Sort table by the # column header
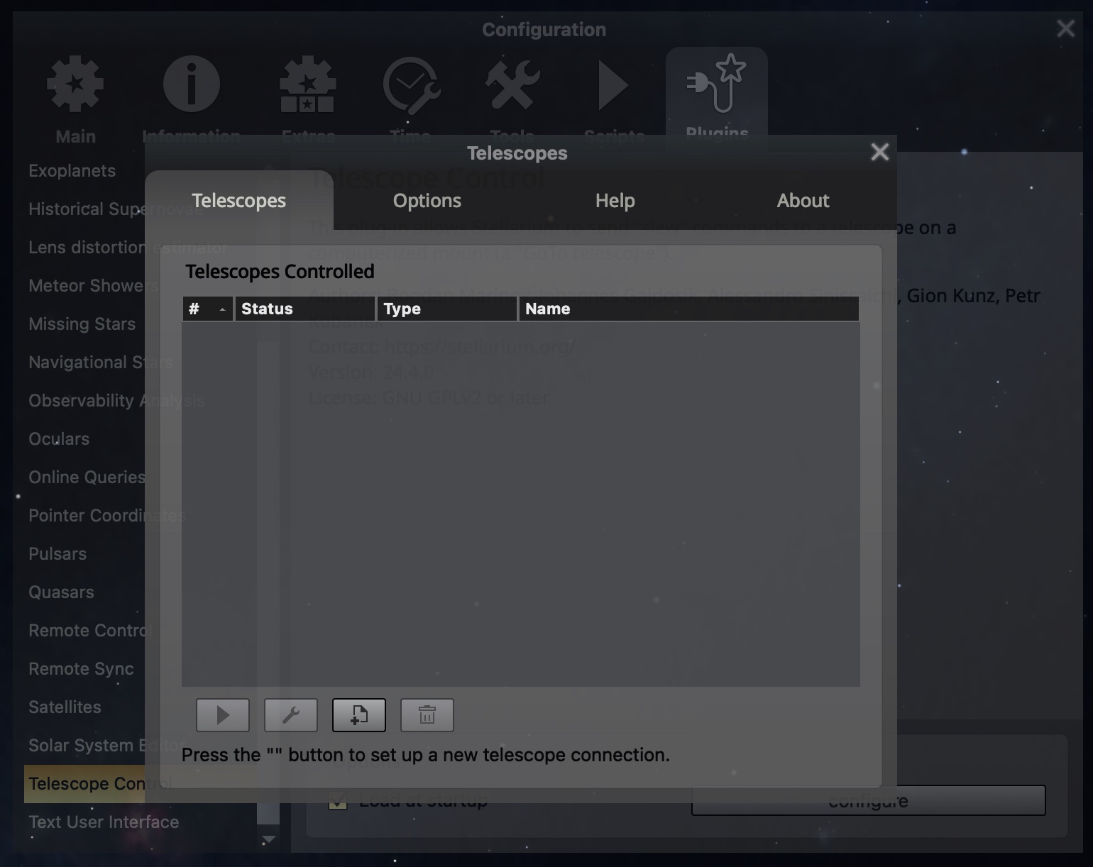The width and height of the screenshot is (1093, 867). click(x=207, y=309)
